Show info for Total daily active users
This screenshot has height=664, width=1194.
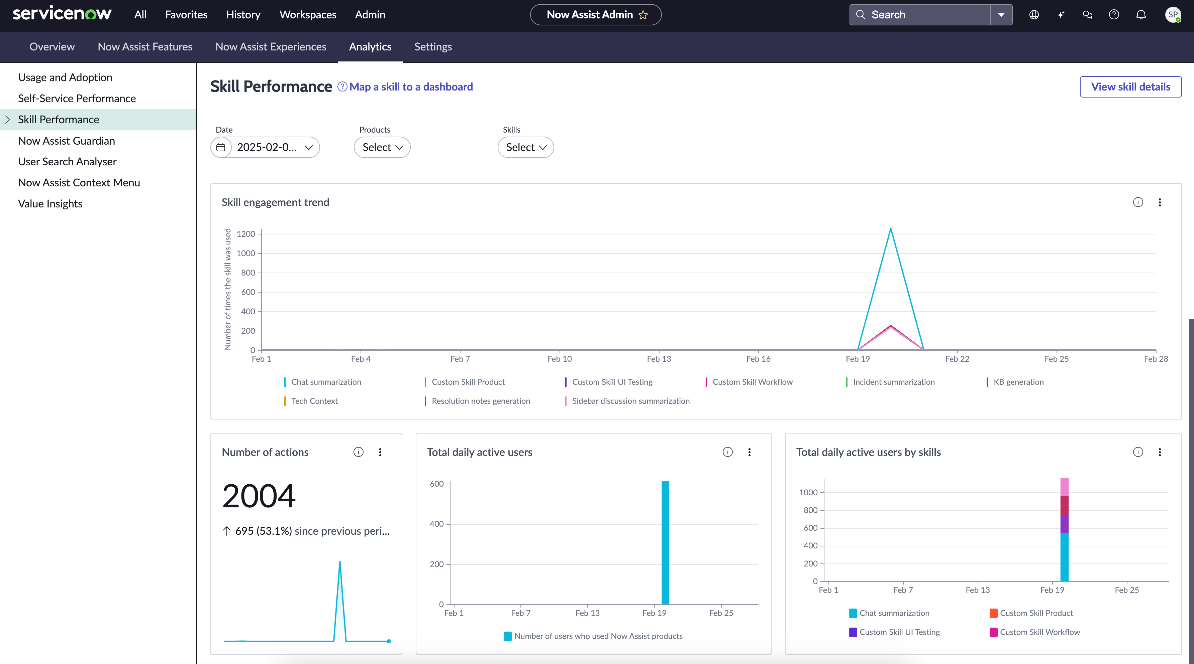pos(728,452)
